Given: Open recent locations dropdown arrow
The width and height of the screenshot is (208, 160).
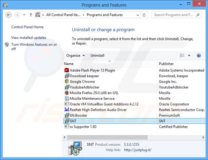Looking at the screenshot, I should [24, 15].
